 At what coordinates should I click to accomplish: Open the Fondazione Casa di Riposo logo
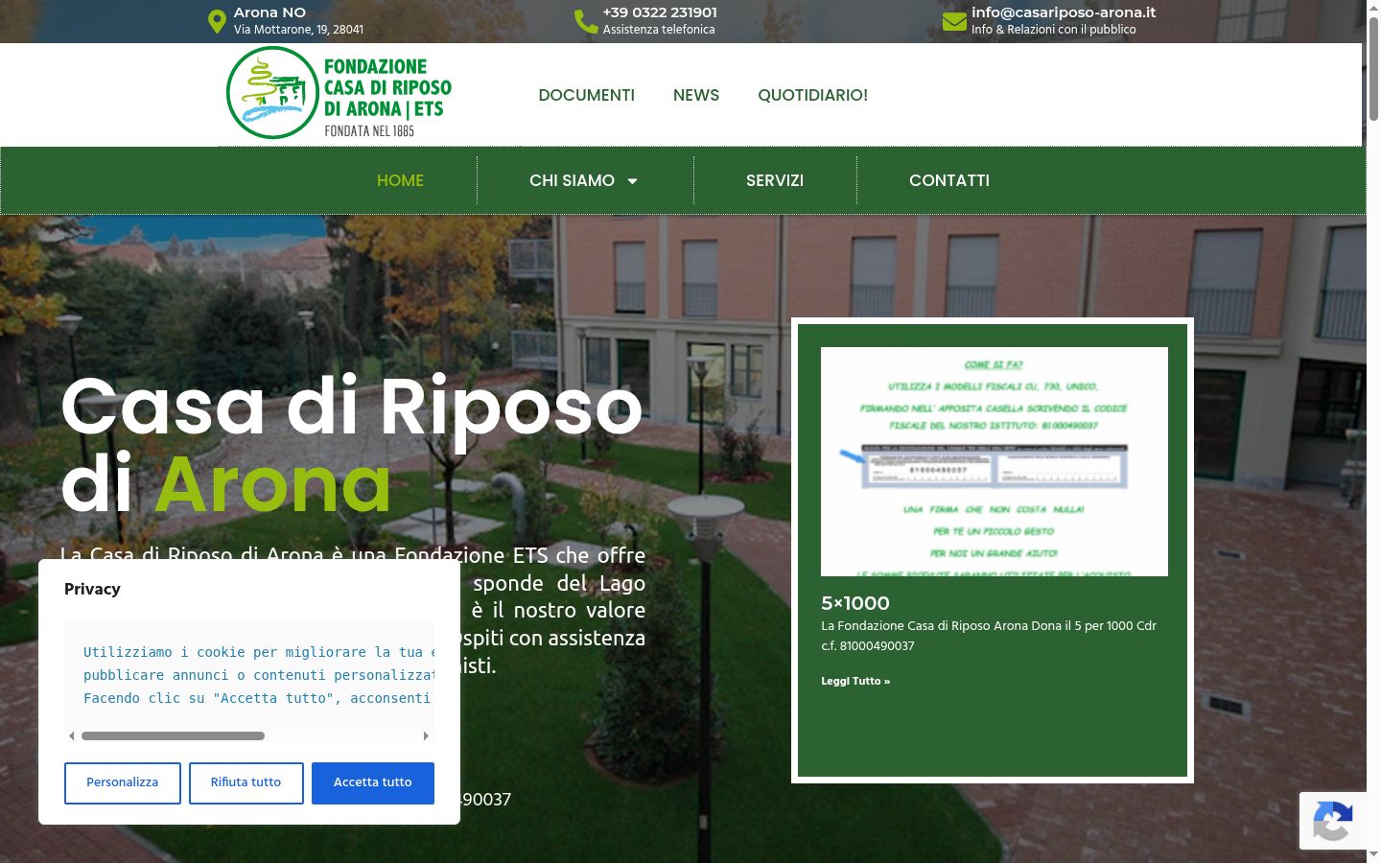tap(339, 93)
